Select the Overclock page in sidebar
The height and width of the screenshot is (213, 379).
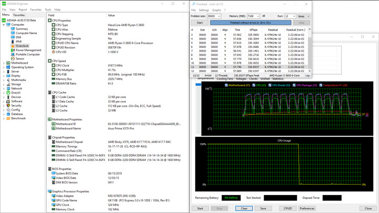click(22, 46)
